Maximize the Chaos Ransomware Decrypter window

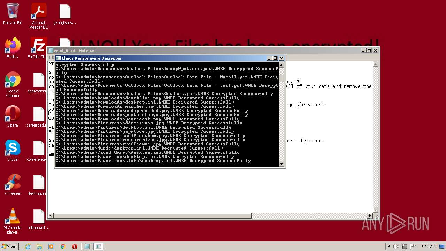click(x=275, y=58)
